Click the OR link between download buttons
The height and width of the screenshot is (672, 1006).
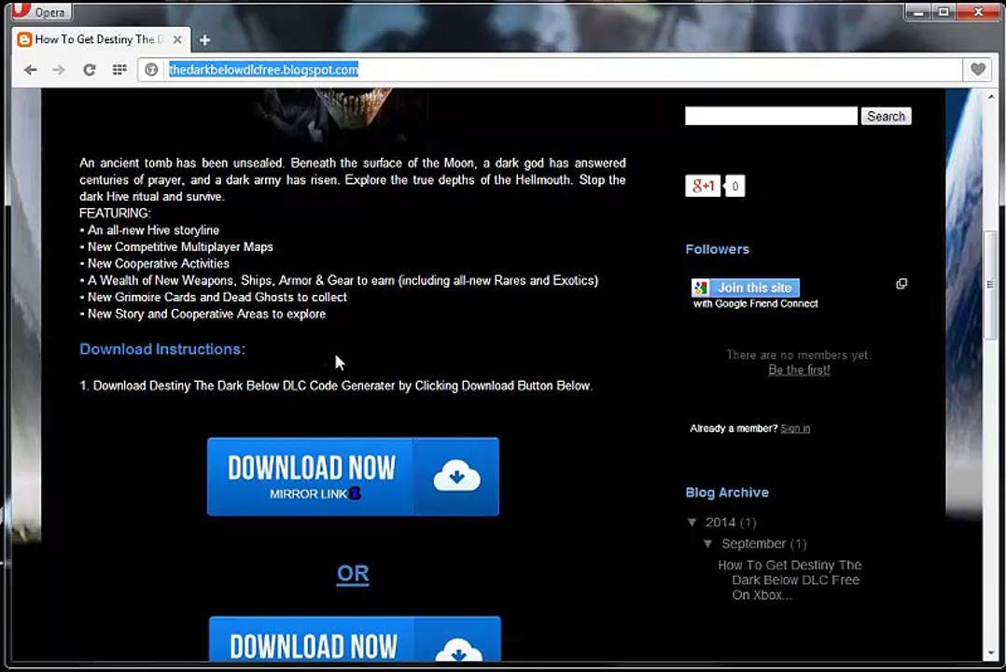click(x=353, y=573)
